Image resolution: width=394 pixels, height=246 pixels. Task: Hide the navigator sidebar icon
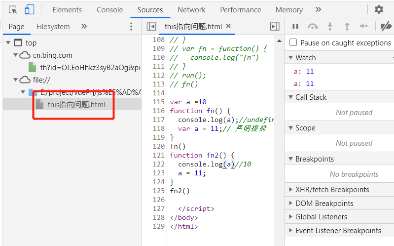coord(151,27)
